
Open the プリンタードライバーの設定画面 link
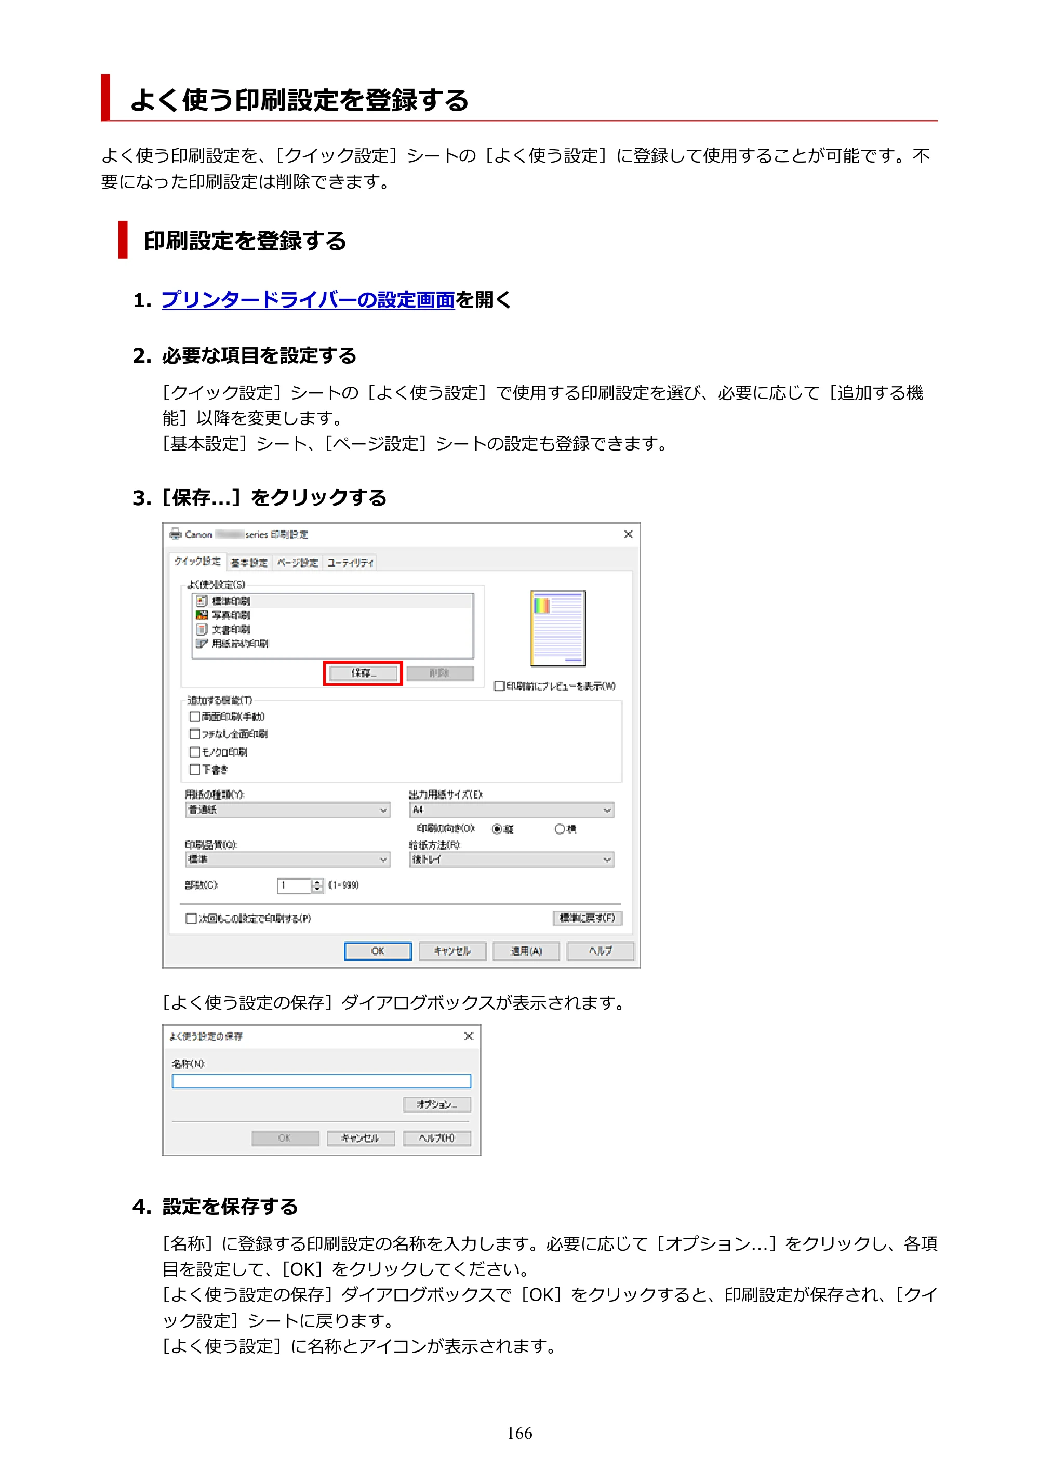pyautogui.click(x=308, y=300)
